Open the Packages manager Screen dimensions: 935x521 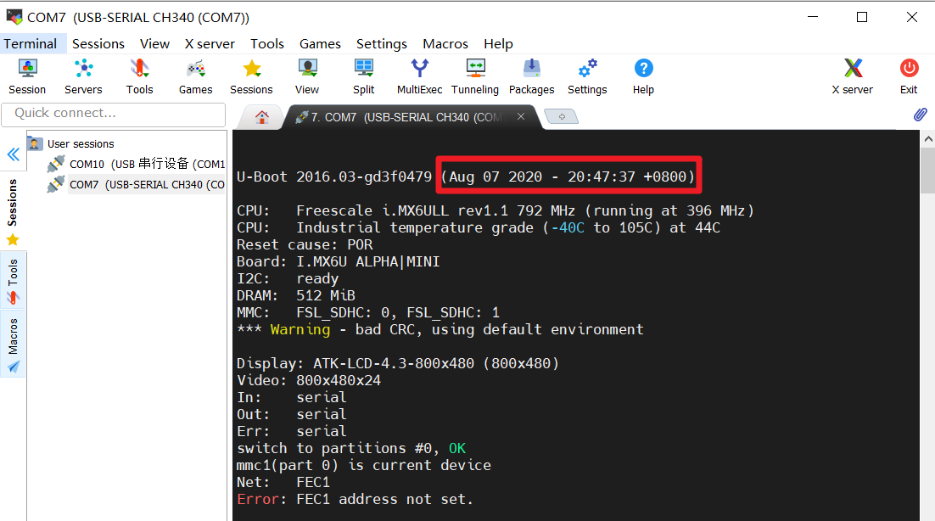[531, 75]
